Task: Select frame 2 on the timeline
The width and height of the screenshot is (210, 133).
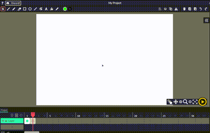Action: pos(33,121)
